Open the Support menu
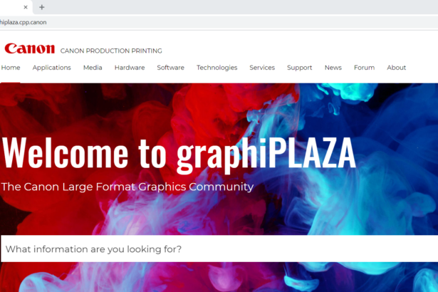Viewport: 438px width, 292px height. 300,68
